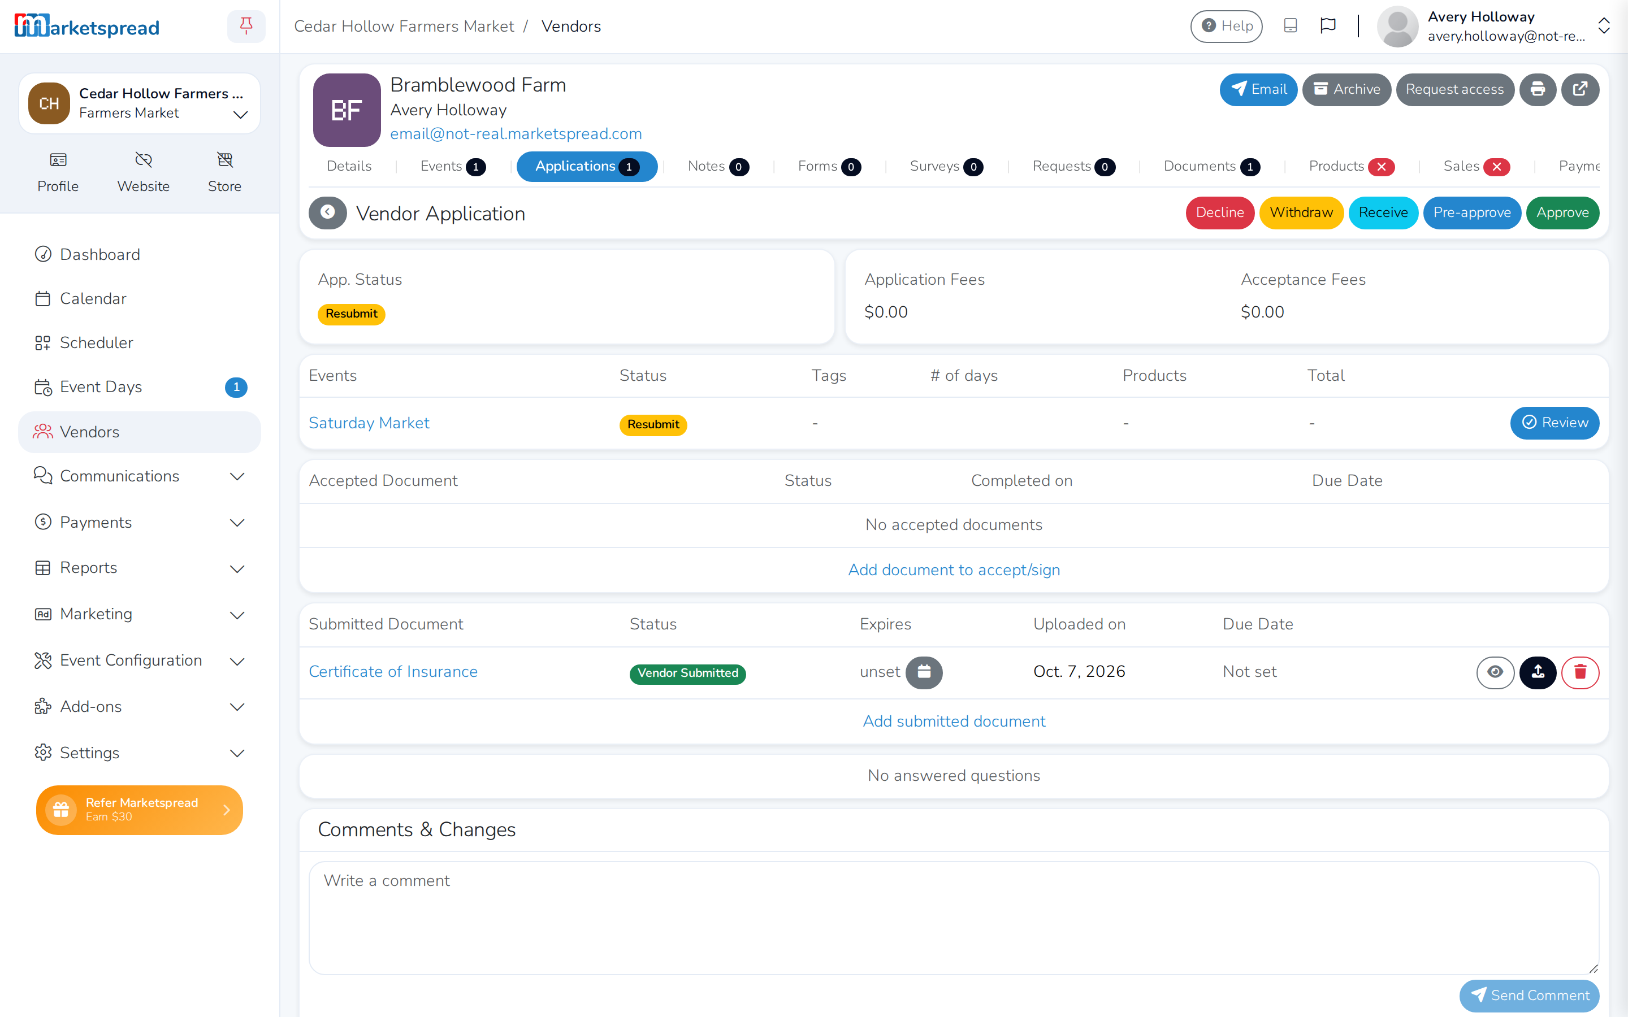1628x1017 pixels.
Task: Open Avery Holloway account dropdown
Action: pyautogui.click(x=1493, y=26)
